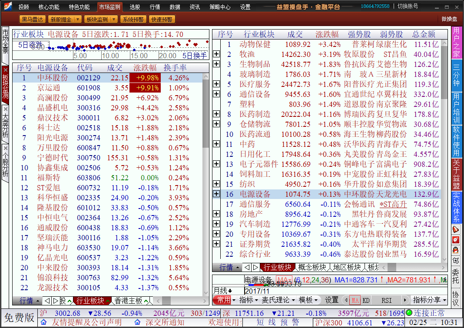This screenshot has width=464, height=328.
Task: Switch to the 地区板块 tab
Action: [x=347, y=268]
